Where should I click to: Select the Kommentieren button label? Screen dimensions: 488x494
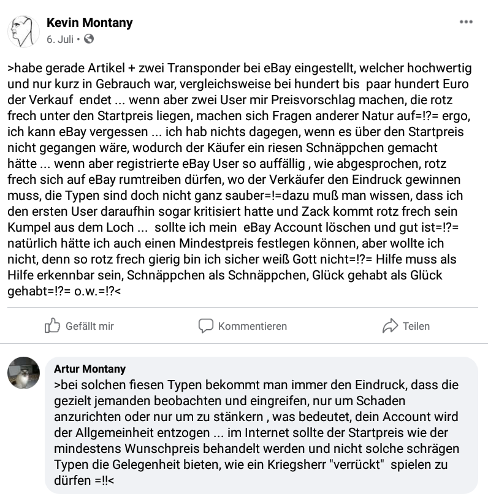253,326
